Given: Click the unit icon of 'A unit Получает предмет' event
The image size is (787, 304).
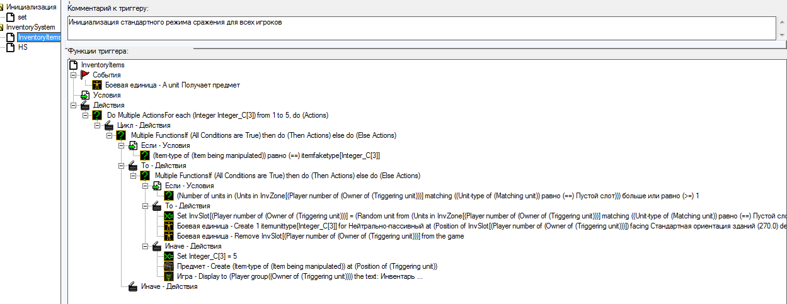Looking at the screenshot, I should [x=98, y=85].
